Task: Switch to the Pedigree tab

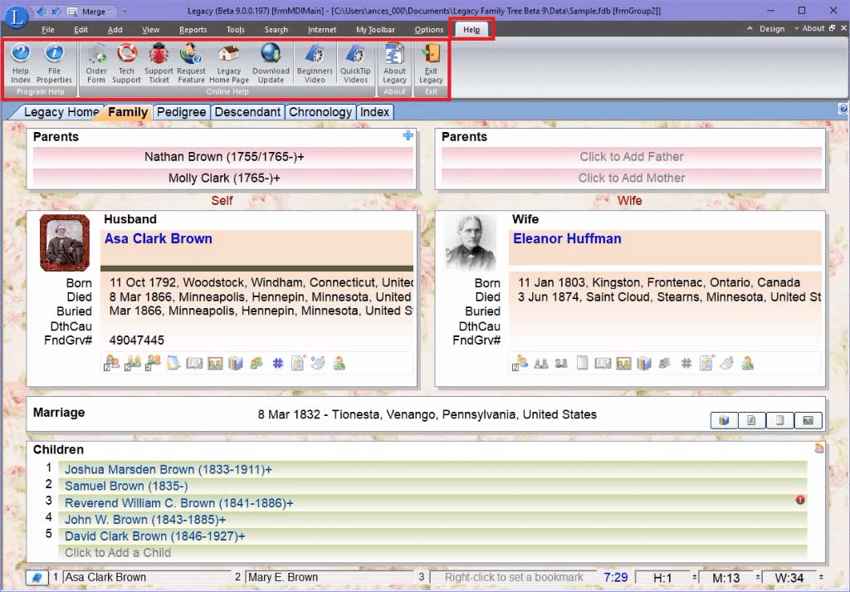Action: pyautogui.click(x=181, y=112)
